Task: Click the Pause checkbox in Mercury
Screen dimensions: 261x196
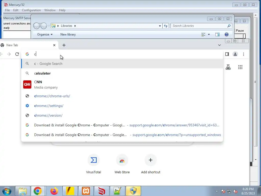Action: (x=234, y=31)
